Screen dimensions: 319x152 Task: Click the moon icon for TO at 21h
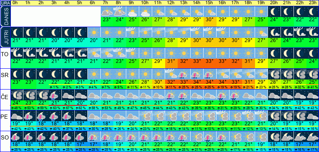click(x=287, y=53)
